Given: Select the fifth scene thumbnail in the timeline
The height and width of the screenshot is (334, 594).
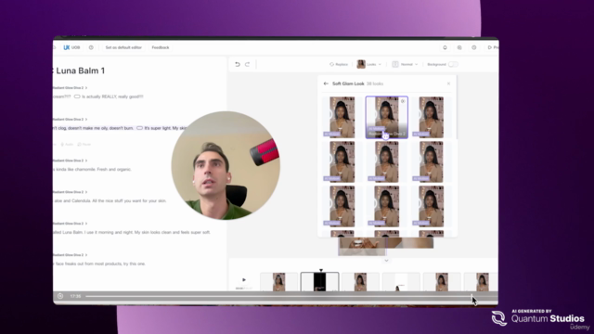Looking at the screenshot, I should [x=442, y=282].
